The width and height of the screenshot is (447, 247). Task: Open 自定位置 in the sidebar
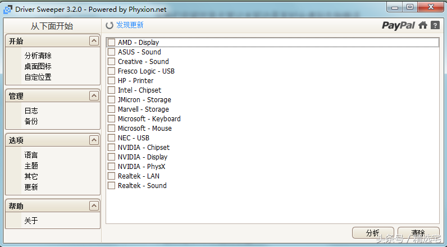pyautogui.click(x=38, y=77)
